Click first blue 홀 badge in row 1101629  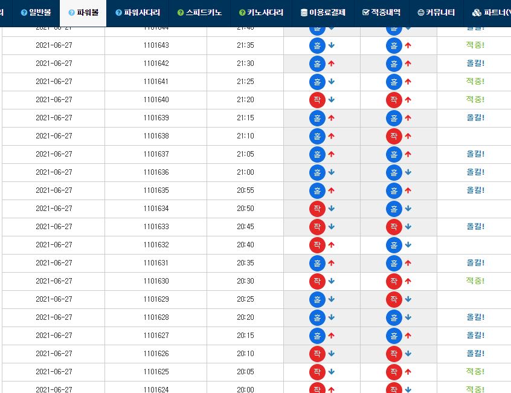(317, 299)
